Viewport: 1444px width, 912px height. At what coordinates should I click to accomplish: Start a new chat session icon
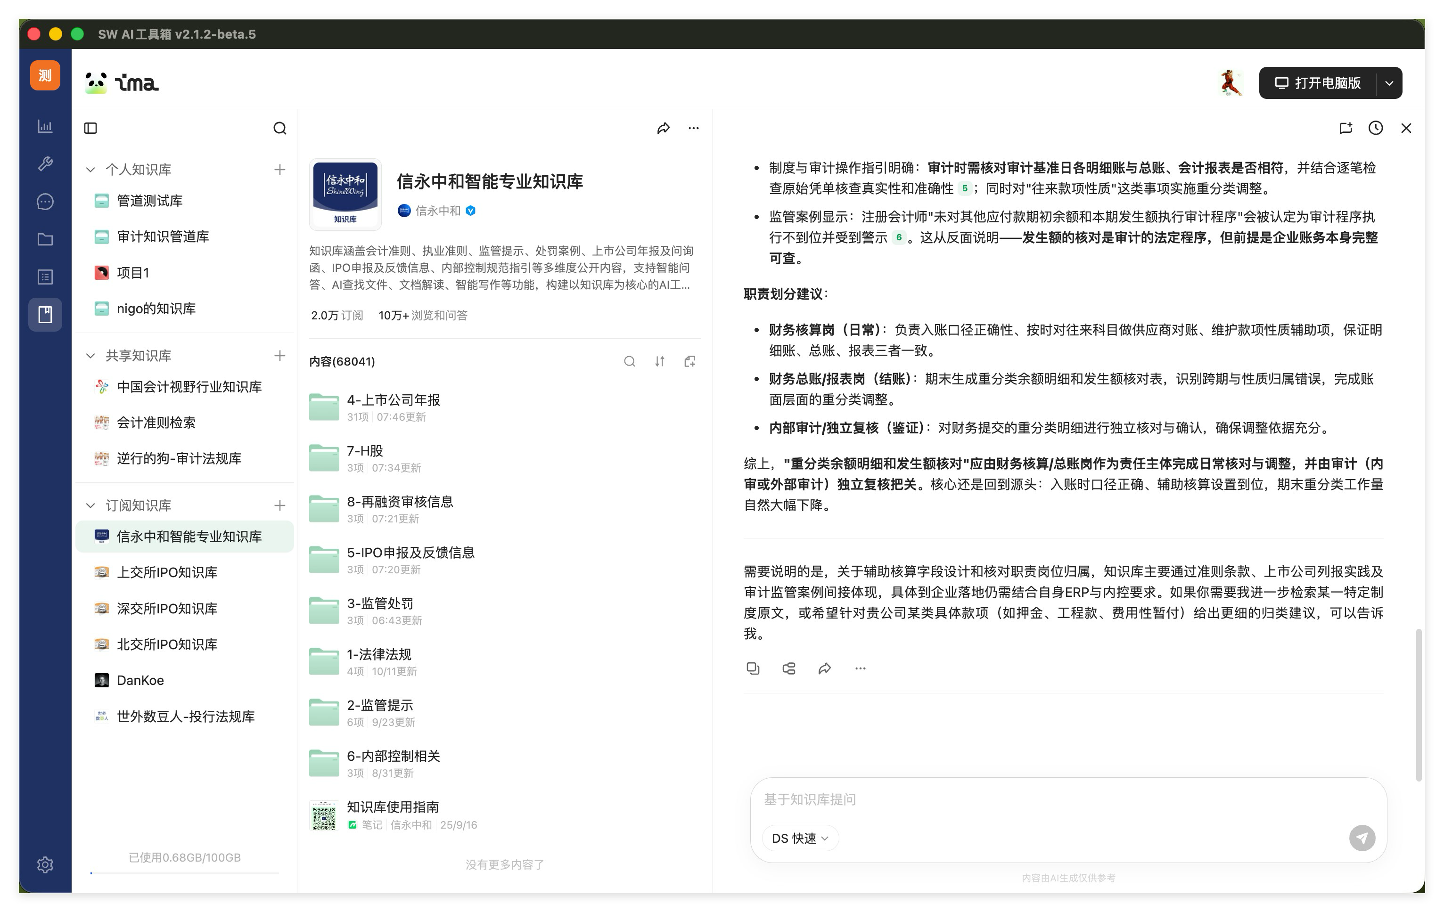(1346, 128)
